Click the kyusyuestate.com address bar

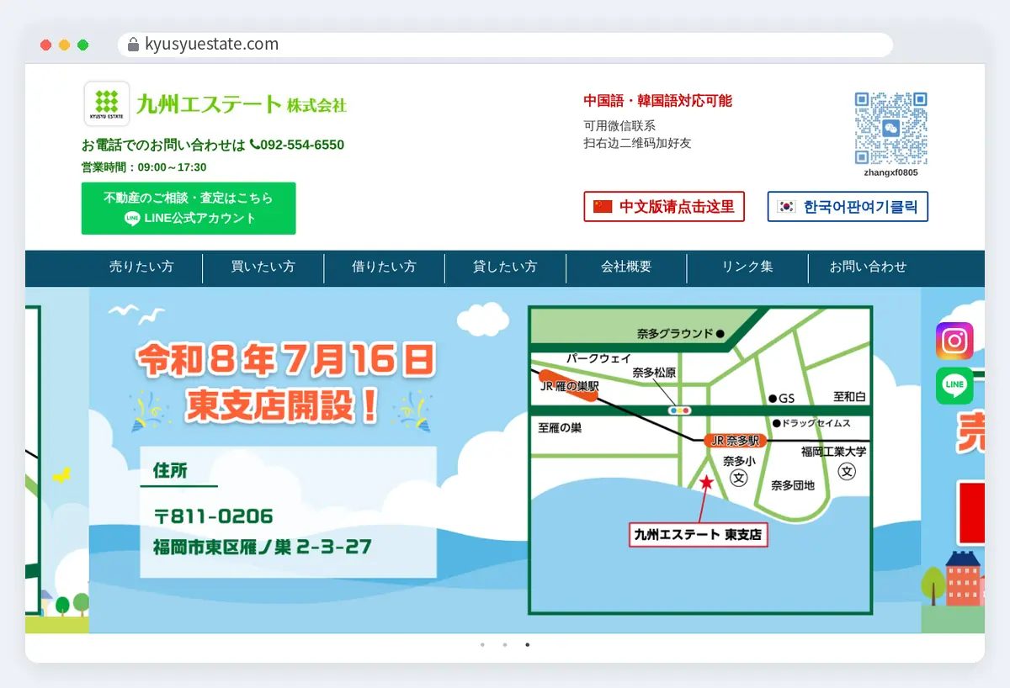pyautogui.click(x=505, y=45)
